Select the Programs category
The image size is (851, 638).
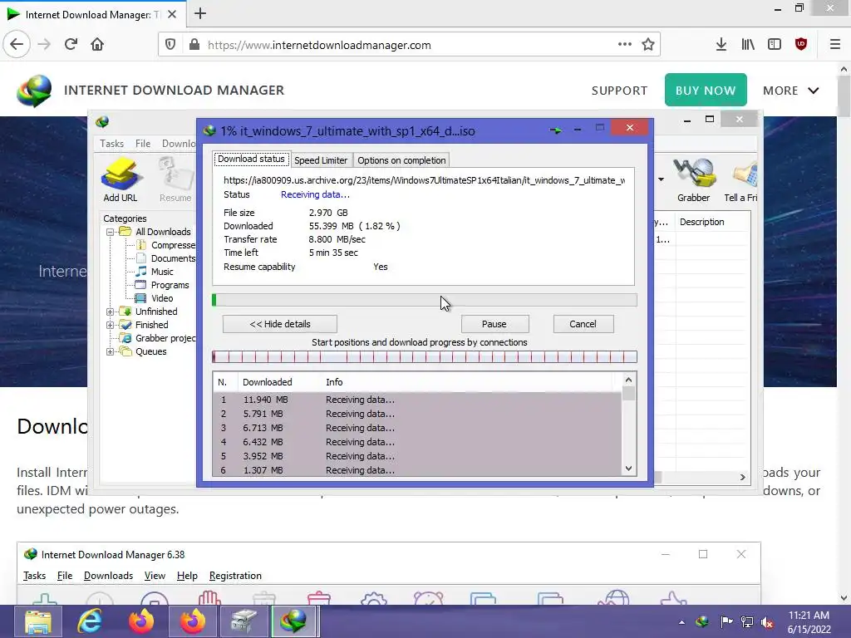tap(170, 286)
